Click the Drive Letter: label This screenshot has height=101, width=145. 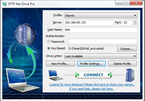(54, 56)
